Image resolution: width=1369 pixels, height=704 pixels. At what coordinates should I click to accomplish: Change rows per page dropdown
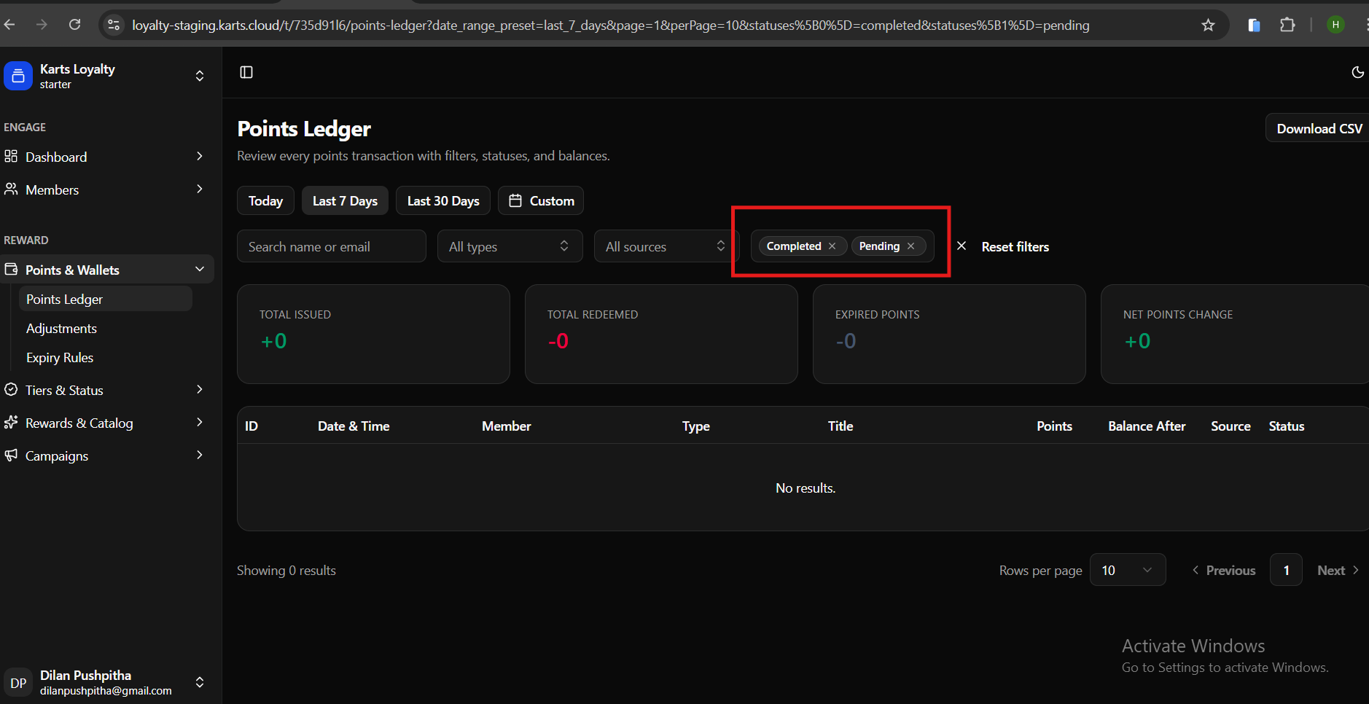point(1127,570)
